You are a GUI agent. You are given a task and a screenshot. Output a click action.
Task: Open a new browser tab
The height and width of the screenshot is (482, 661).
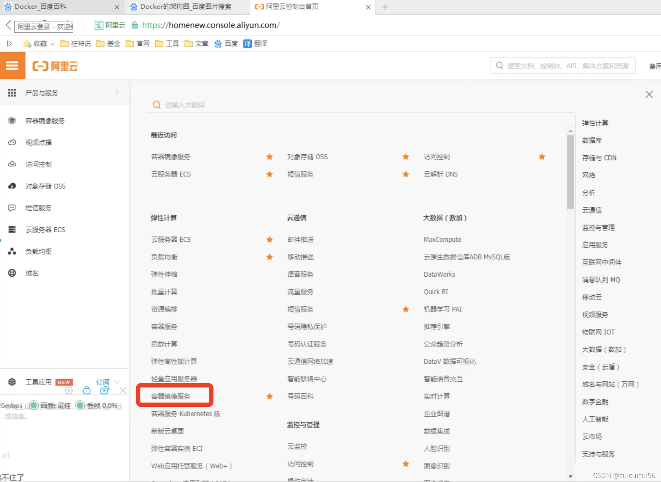coord(385,7)
